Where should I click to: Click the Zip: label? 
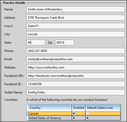(x=50, y=43)
